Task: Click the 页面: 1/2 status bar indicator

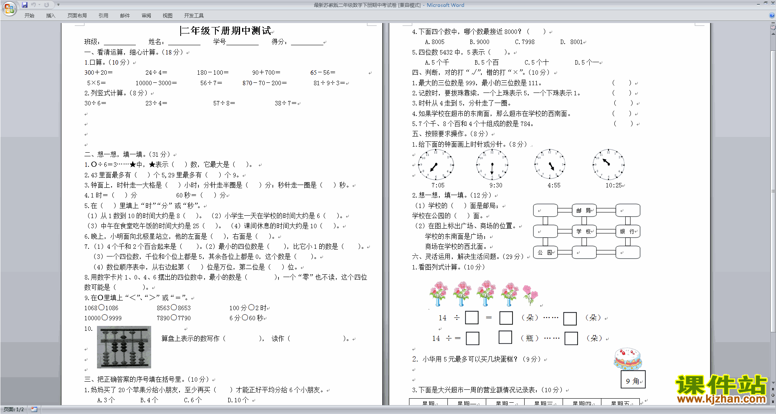Action: 14,410
